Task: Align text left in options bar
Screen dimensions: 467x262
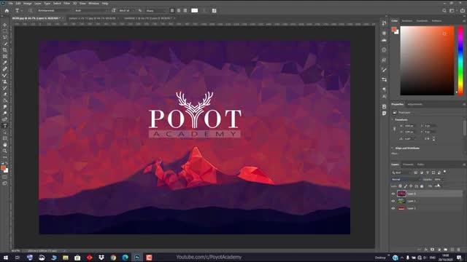Action: click(x=172, y=11)
